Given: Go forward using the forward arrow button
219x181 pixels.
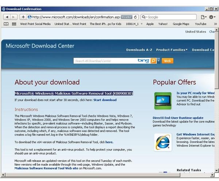Looking at the screenshot, I should [14, 17].
